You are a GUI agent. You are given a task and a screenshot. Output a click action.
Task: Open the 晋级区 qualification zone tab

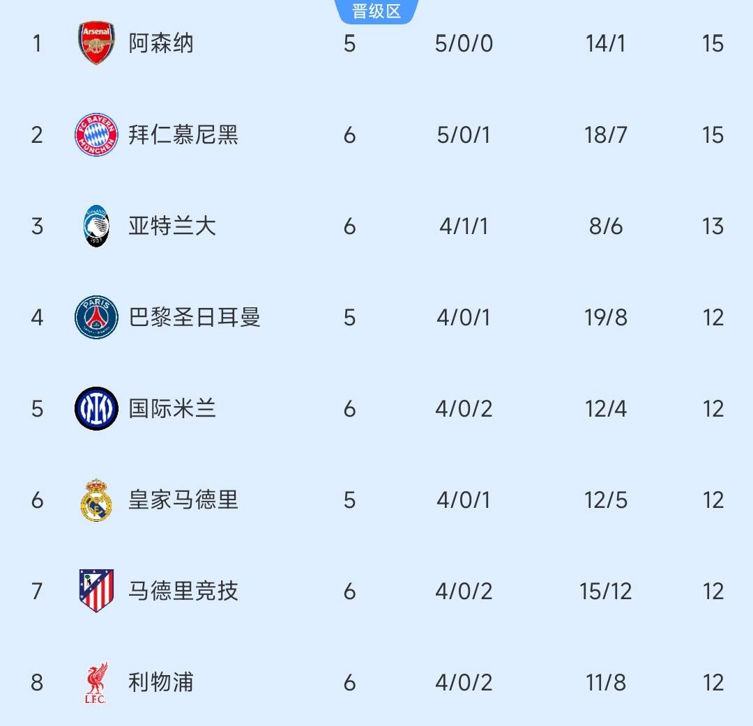click(x=376, y=10)
